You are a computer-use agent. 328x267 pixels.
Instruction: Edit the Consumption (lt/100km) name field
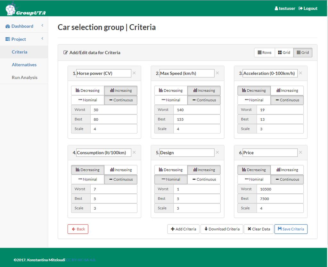[x=104, y=152]
